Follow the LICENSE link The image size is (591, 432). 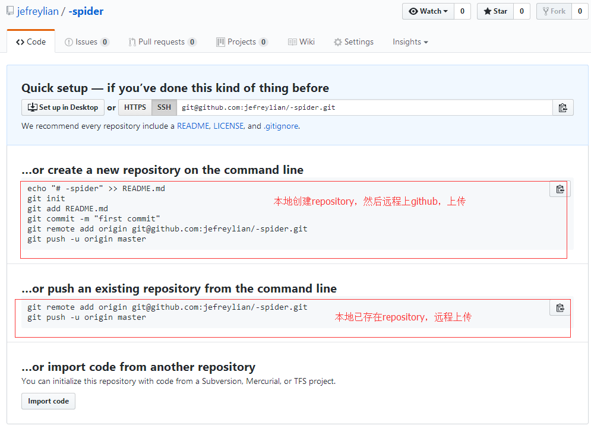(229, 126)
